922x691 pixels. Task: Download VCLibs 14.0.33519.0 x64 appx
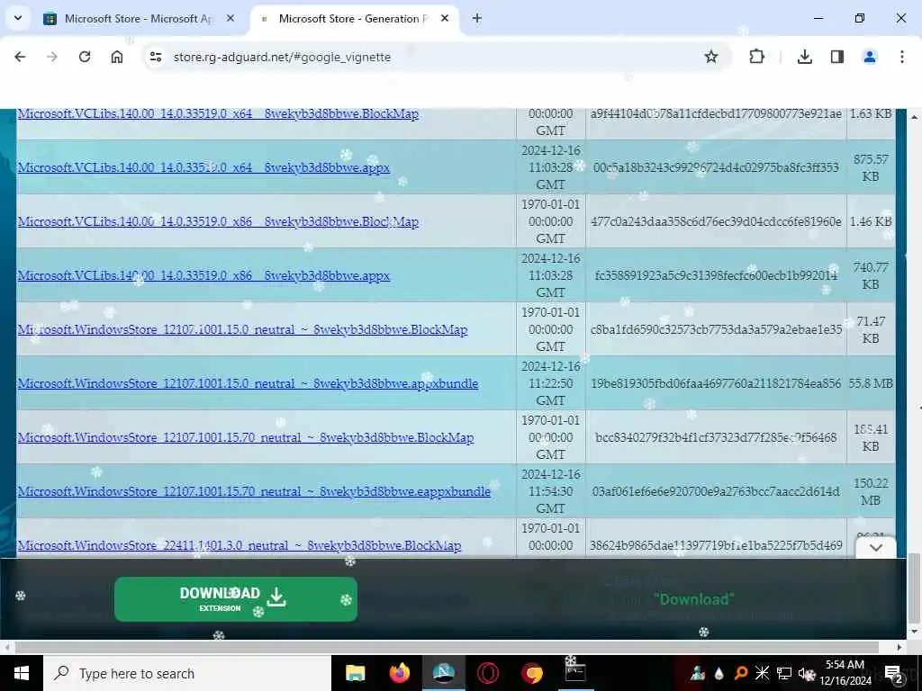point(203,167)
